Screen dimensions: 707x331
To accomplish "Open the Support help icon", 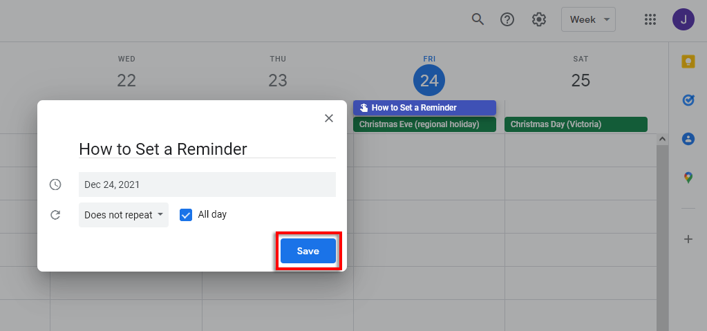I will (507, 19).
